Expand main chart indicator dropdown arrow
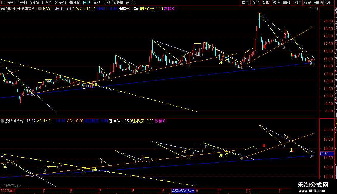This screenshot has width=337, height=194. coord(40,9)
